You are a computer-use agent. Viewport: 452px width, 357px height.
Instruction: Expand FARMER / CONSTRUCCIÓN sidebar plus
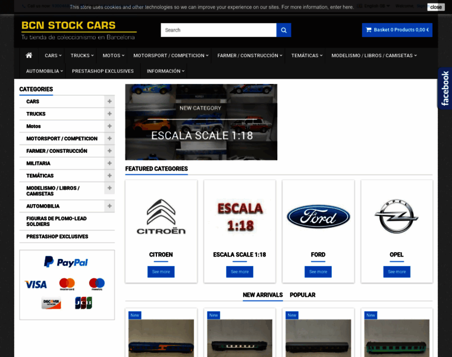pos(109,151)
